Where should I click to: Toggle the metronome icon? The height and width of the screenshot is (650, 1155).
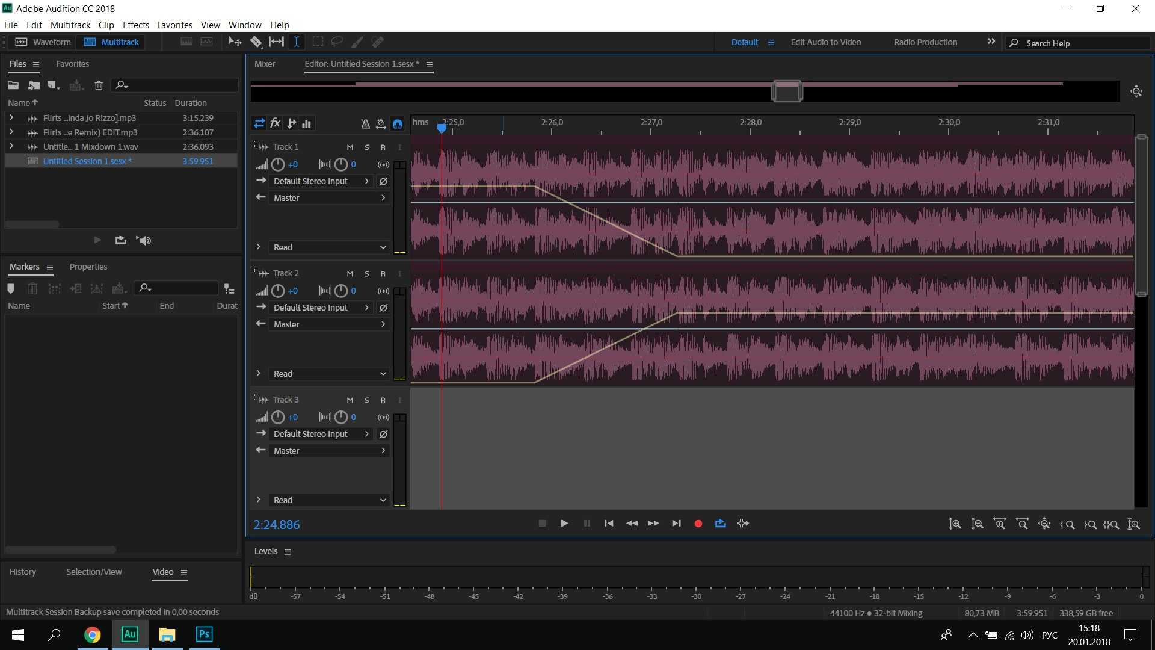(x=365, y=123)
